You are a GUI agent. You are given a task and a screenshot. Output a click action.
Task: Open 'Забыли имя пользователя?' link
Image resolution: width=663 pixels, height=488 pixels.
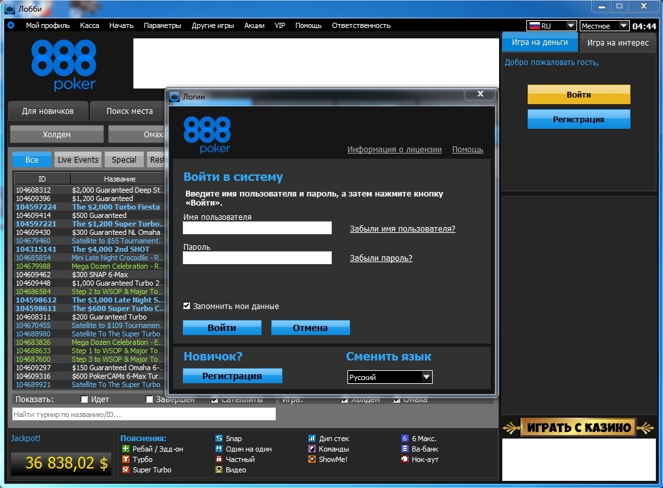(403, 229)
